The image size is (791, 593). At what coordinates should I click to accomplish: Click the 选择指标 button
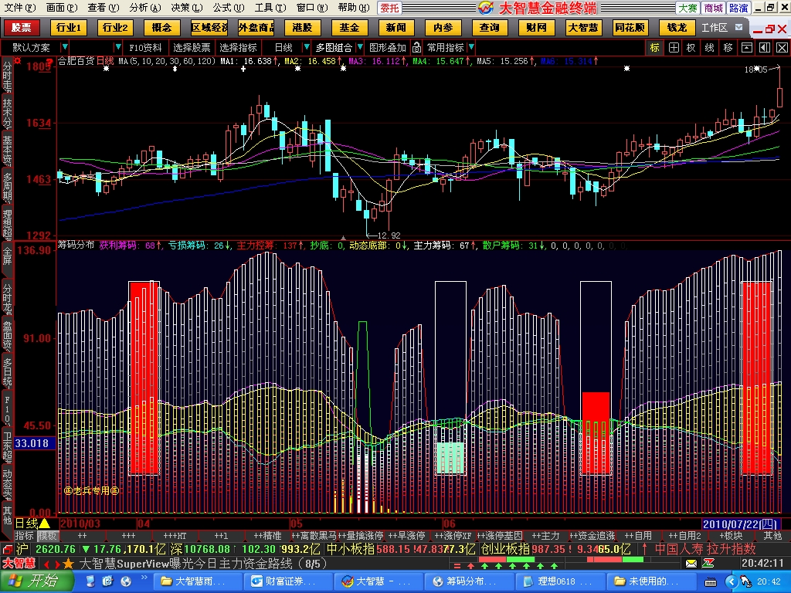[x=238, y=48]
